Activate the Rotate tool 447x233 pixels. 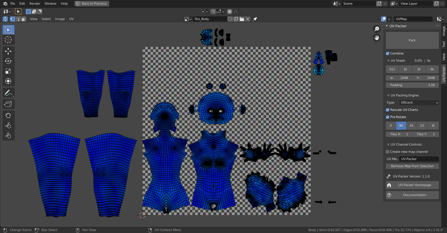(8, 61)
